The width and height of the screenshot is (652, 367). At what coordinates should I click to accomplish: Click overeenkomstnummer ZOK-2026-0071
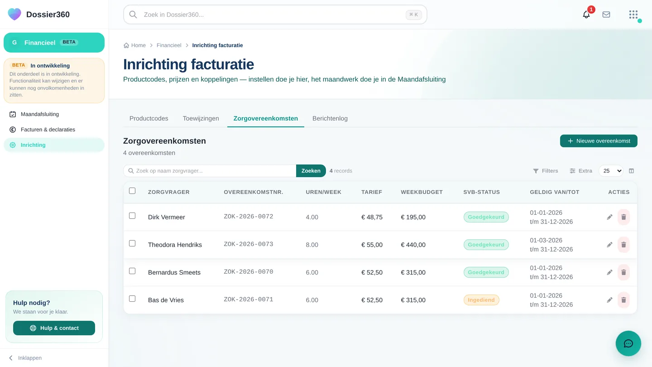(249, 299)
